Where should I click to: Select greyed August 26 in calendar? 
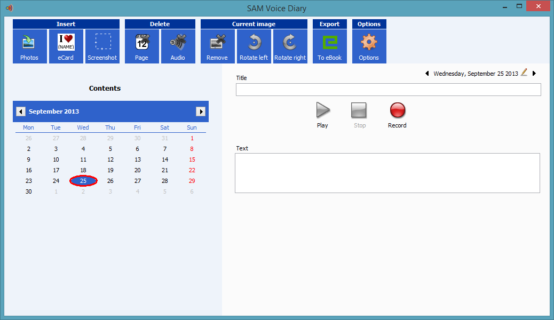[29, 139]
